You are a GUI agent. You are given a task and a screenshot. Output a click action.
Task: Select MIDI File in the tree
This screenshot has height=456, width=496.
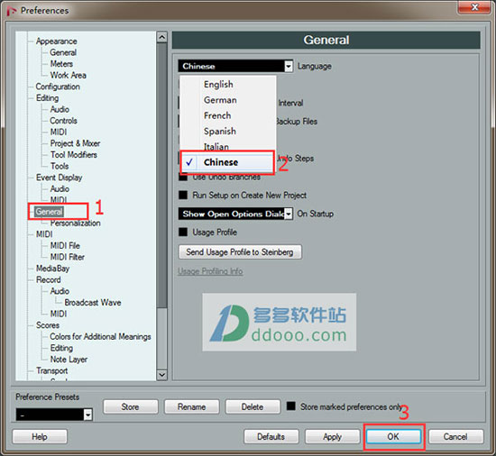click(x=65, y=246)
